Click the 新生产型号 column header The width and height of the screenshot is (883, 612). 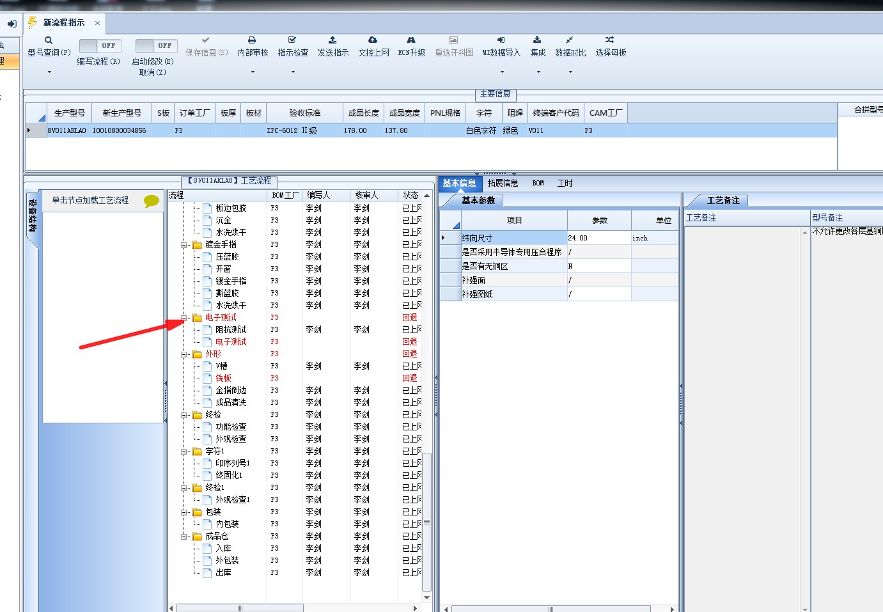click(121, 113)
